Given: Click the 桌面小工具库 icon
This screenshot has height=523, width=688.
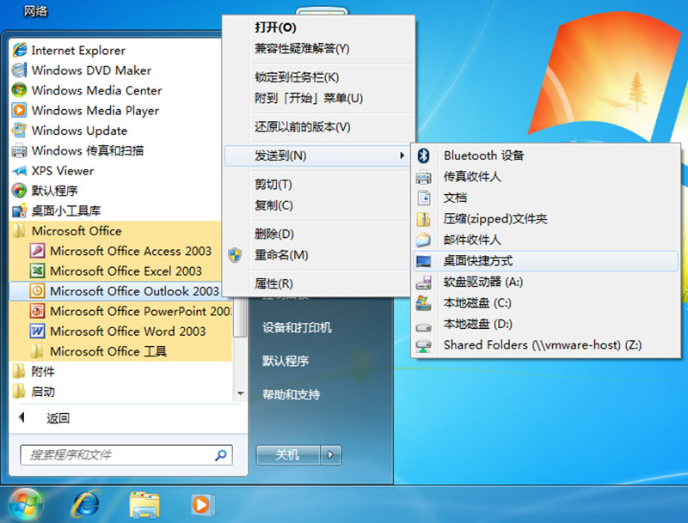Looking at the screenshot, I should tap(19, 210).
